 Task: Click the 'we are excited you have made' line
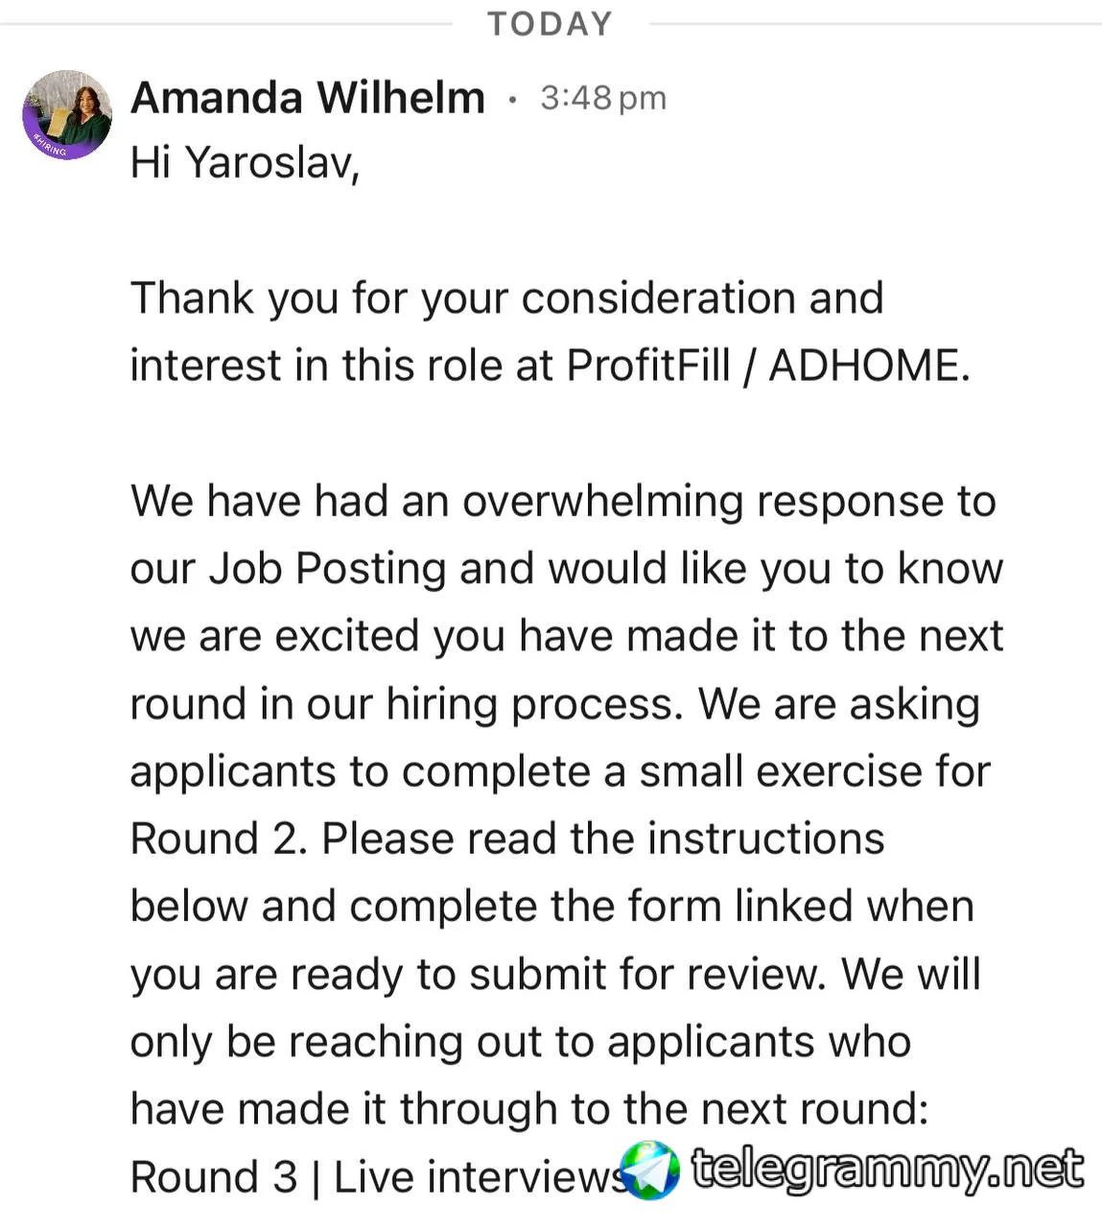(x=567, y=636)
